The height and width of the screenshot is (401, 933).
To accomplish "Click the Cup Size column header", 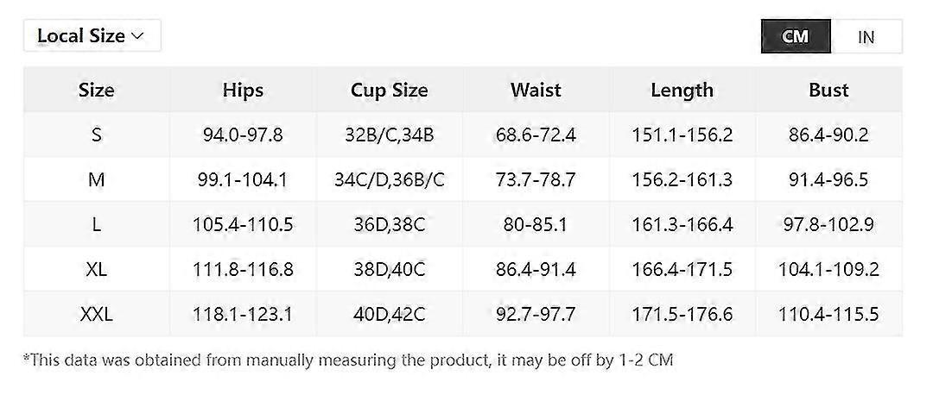I will click(x=389, y=90).
